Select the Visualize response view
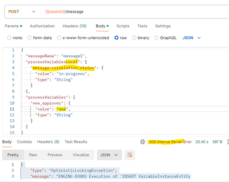 pos(81,155)
